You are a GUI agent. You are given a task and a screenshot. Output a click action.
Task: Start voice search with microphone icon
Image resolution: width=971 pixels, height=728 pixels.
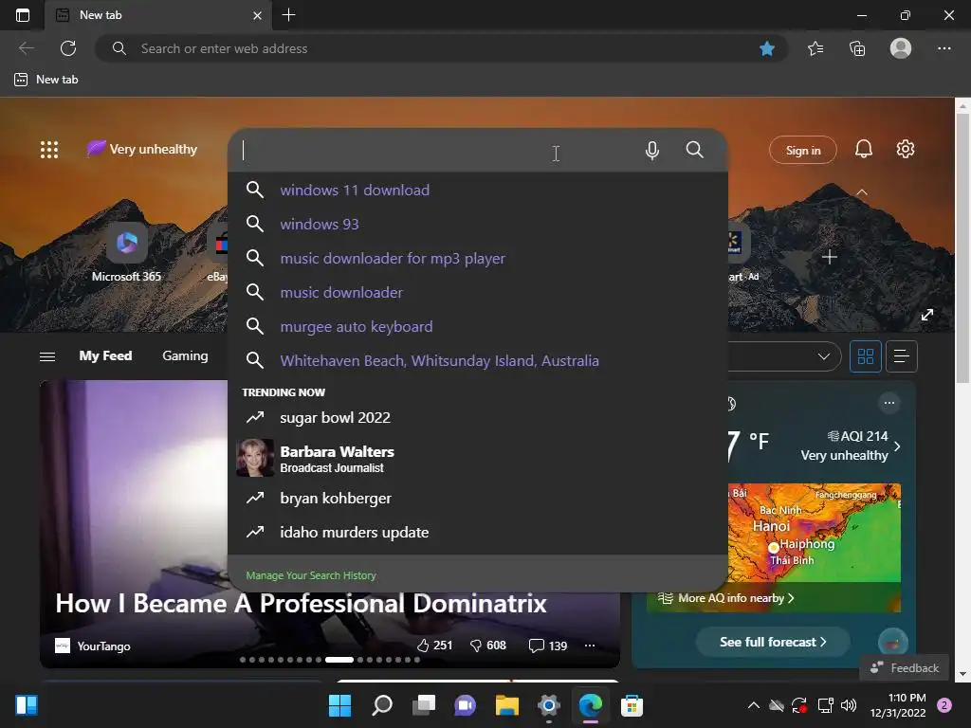point(652,151)
